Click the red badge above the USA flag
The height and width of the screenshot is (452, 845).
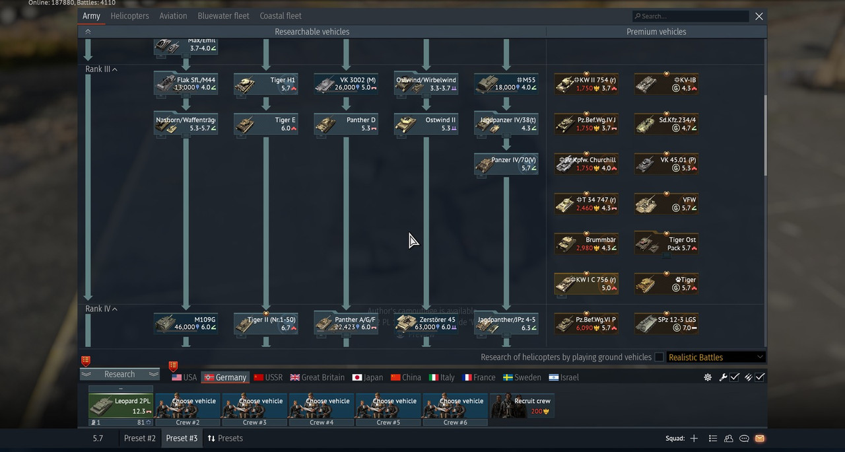pyautogui.click(x=173, y=365)
